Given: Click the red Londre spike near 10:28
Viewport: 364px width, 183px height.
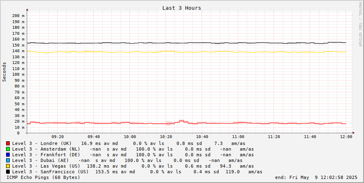Looking at the screenshot, I should (x=181, y=121).
